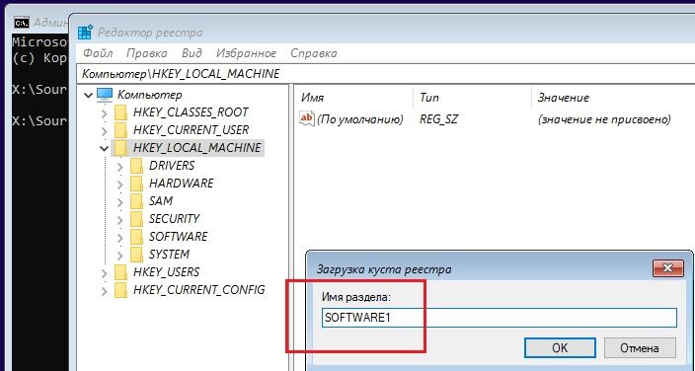Expand the SYSTEM subkey
695x371 pixels.
[x=120, y=256]
